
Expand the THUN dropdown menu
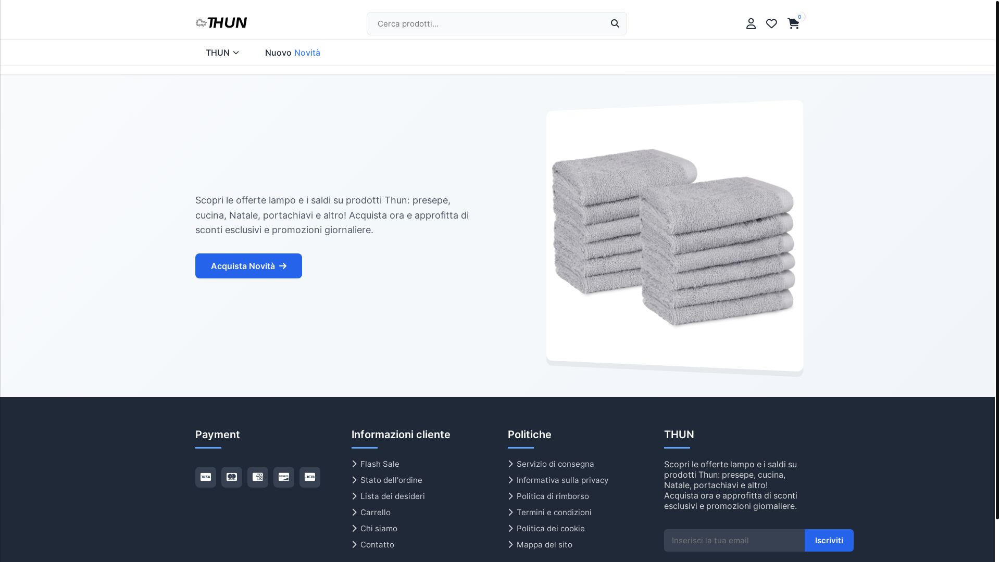[222, 53]
